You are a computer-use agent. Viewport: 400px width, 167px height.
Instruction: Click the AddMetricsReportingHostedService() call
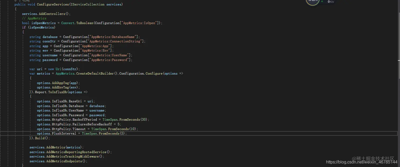pos(78,152)
